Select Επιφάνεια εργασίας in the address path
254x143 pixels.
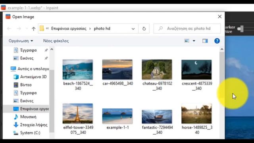click(69, 29)
